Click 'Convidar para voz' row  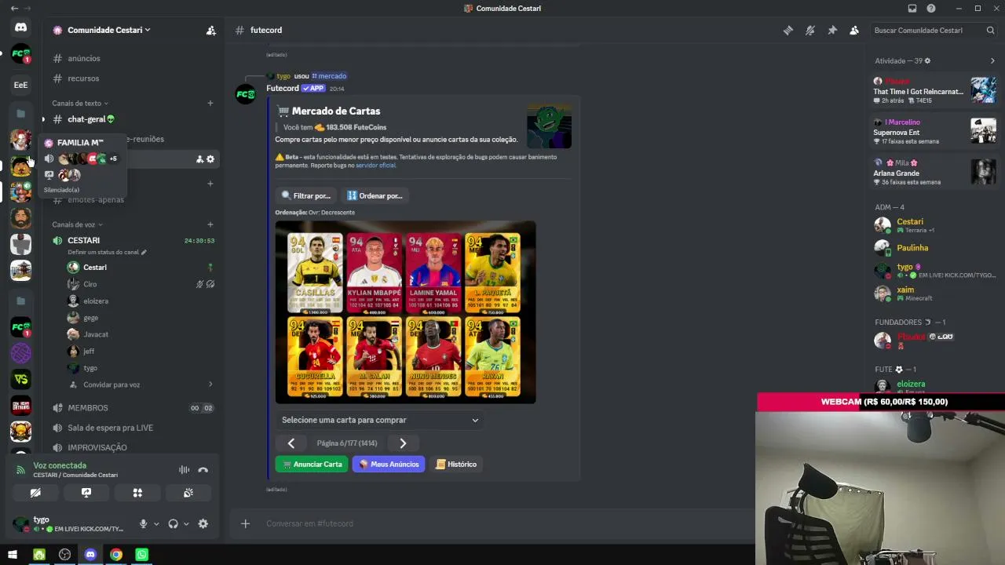141,385
